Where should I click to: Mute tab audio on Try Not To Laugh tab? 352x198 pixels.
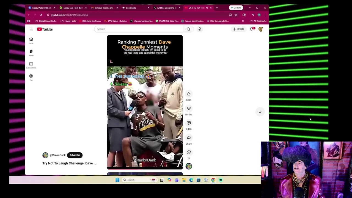[207, 8]
